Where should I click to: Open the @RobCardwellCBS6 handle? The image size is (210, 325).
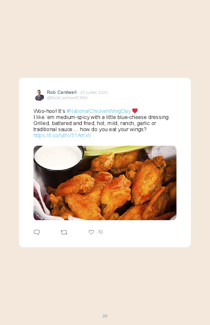(x=67, y=98)
